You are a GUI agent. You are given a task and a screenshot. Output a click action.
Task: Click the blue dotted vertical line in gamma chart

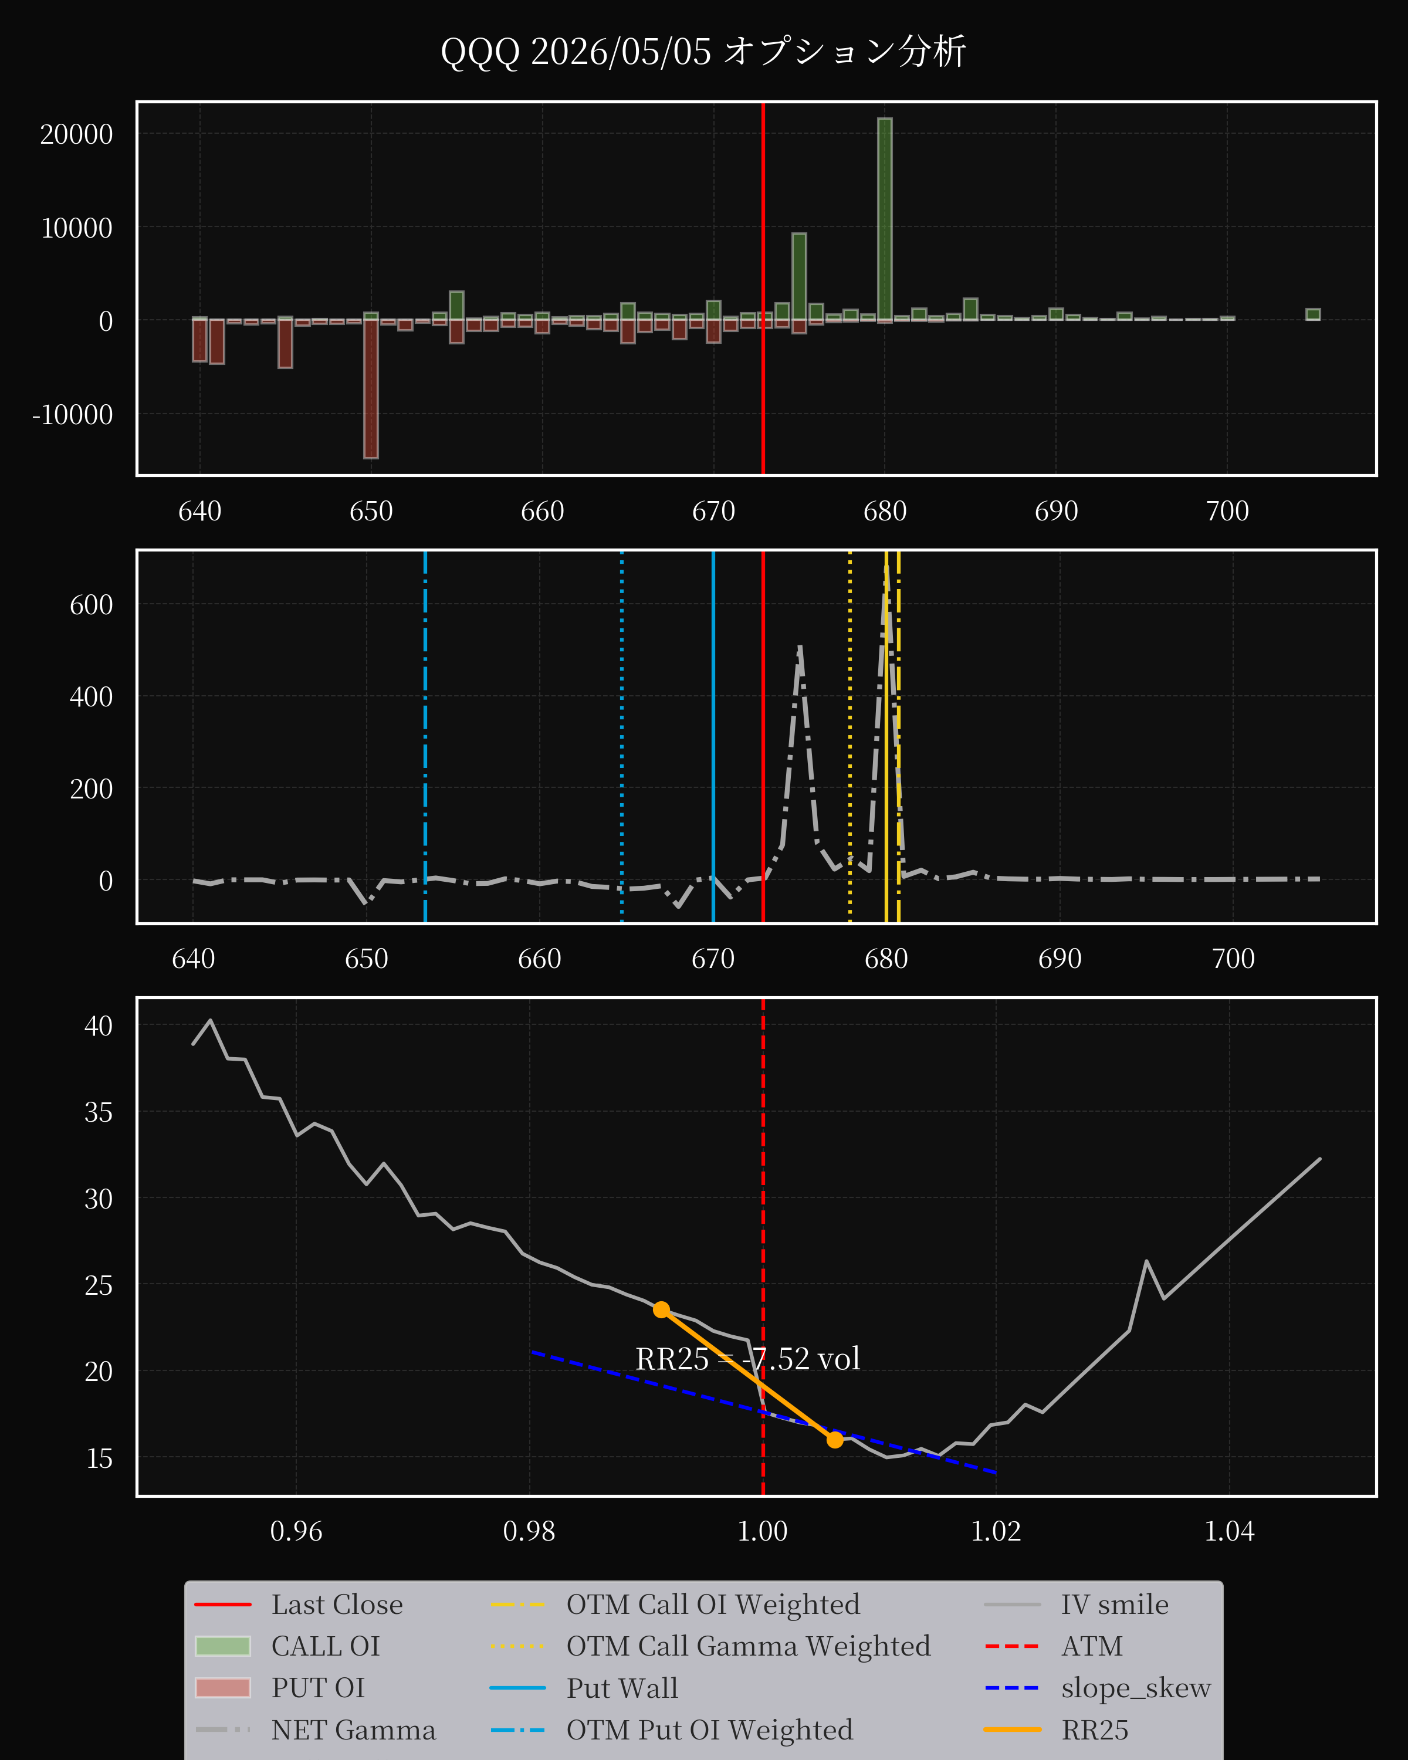click(x=622, y=737)
